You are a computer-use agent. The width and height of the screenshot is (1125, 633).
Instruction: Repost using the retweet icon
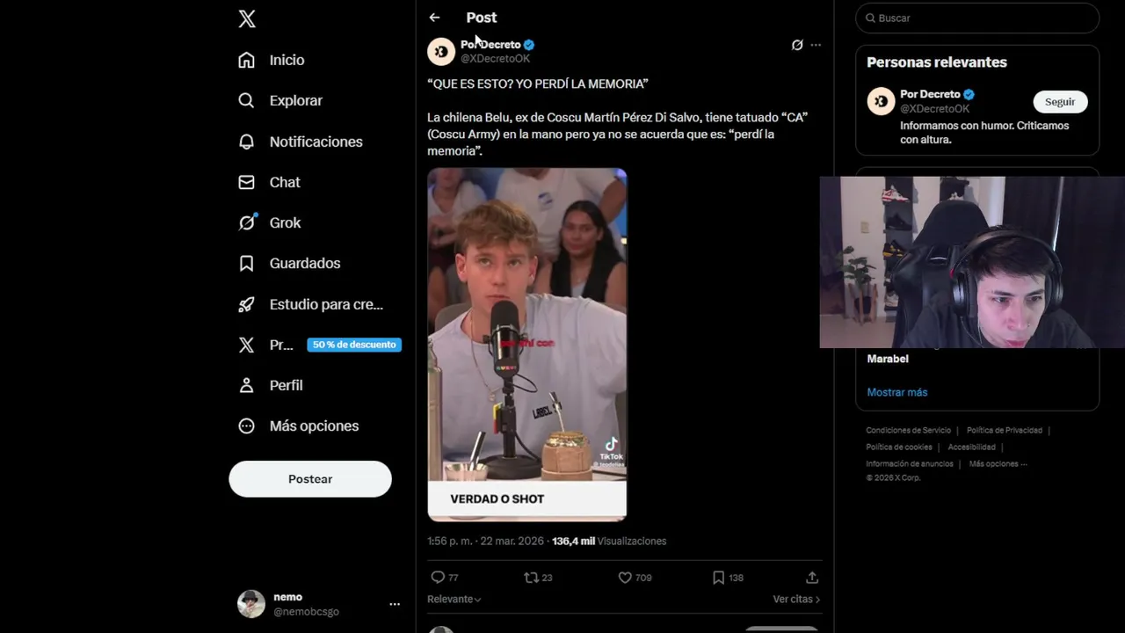(531, 578)
